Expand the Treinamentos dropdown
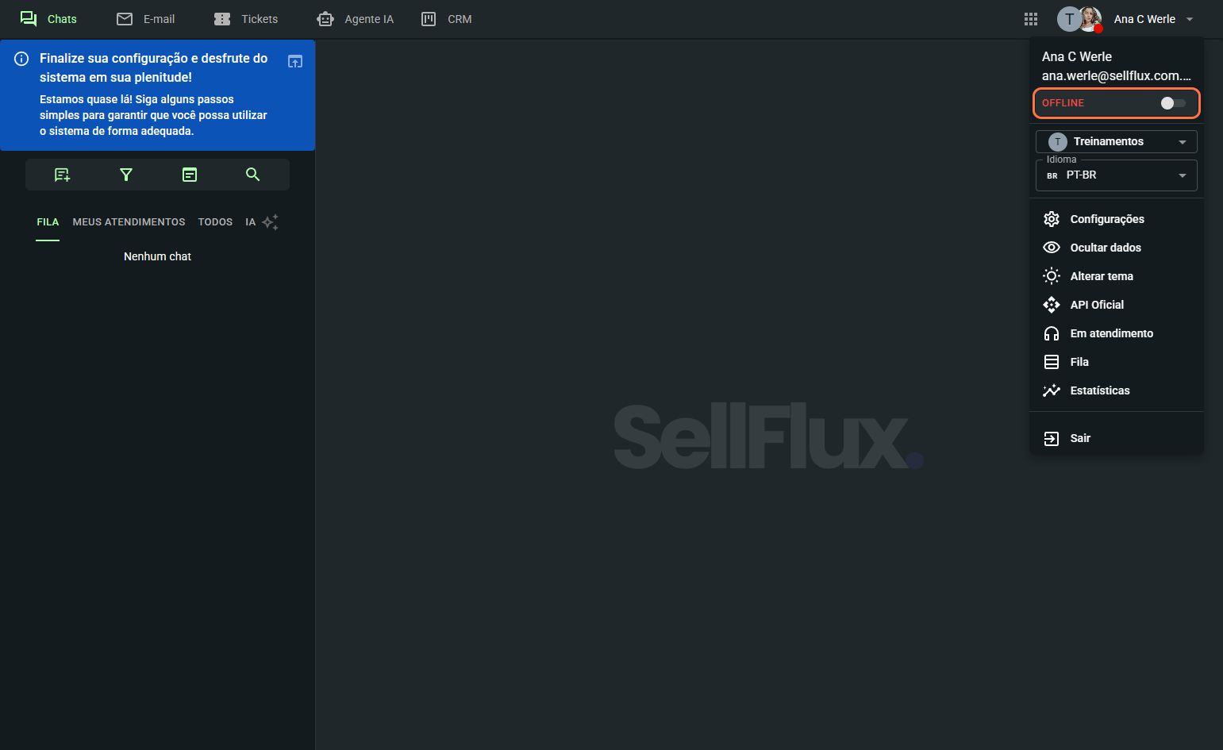The height and width of the screenshot is (750, 1223). [1116, 141]
